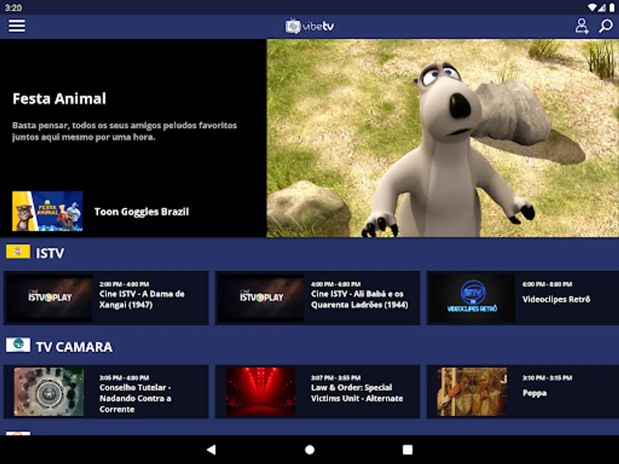Viewport: 619px width, 464px height.
Task: Tap the Videoclipes Retrô logo thumbnail
Action: 472,298
